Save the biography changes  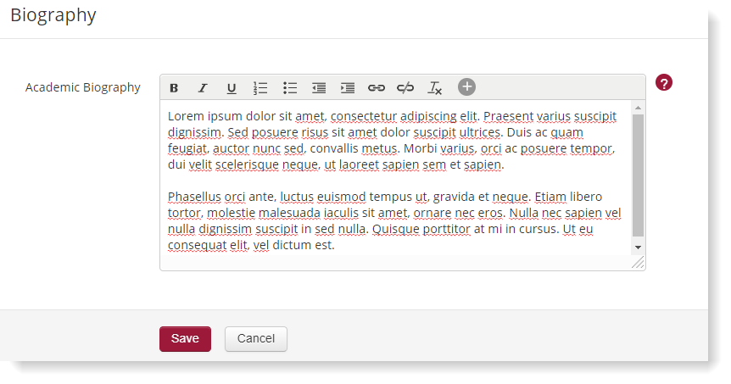tap(185, 339)
